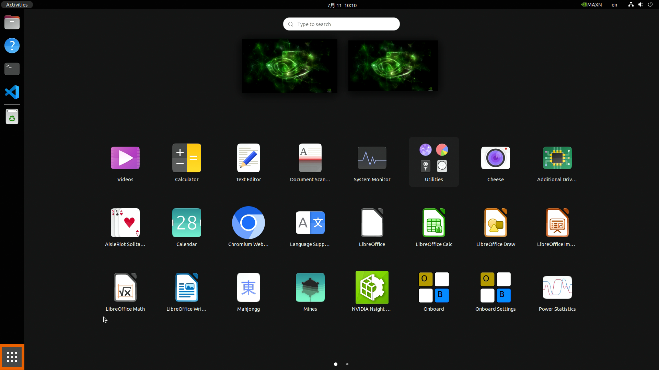Click the Activities button
The image size is (659, 370).
coord(17,5)
